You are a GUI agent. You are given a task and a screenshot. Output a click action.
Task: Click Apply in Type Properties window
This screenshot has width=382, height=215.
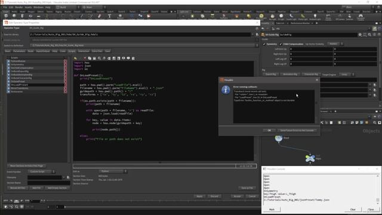199,196
